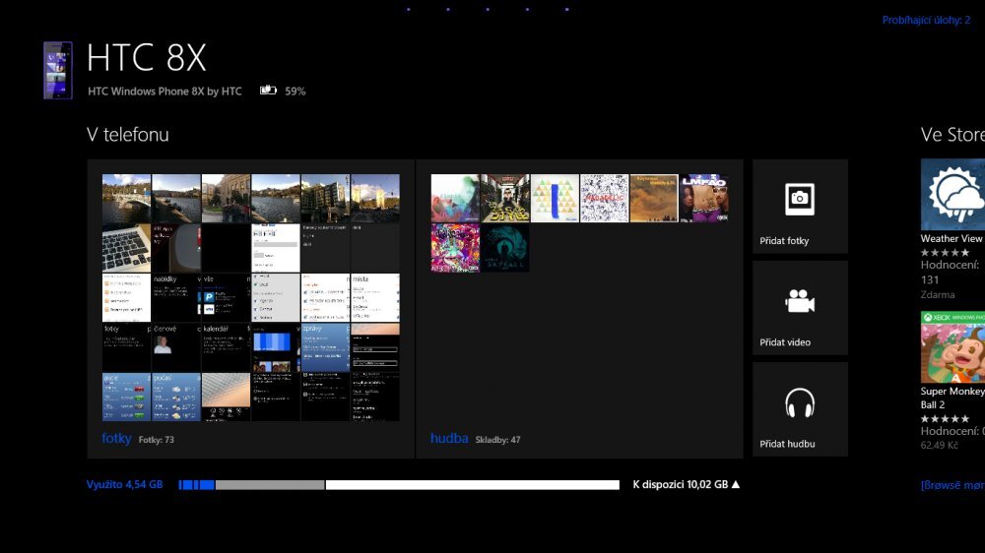Click the Přidat video camcorder icon
985x553 pixels.
(x=799, y=301)
